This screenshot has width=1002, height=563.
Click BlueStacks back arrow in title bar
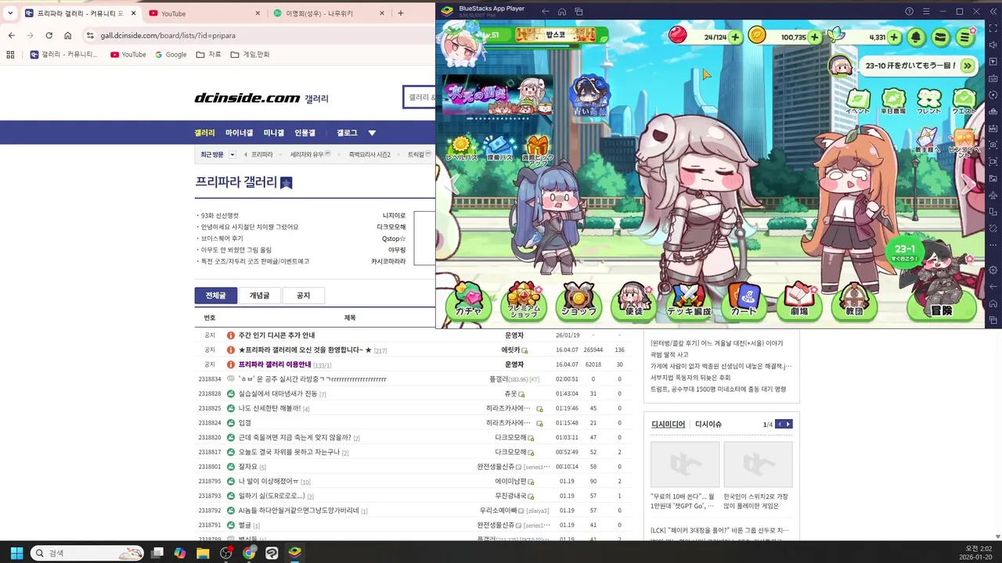coord(546,12)
